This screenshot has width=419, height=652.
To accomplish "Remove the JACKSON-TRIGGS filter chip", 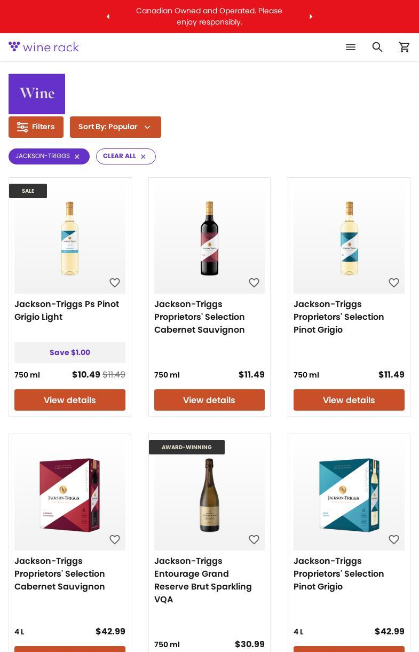I will pyautogui.click(x=77, y=156).
